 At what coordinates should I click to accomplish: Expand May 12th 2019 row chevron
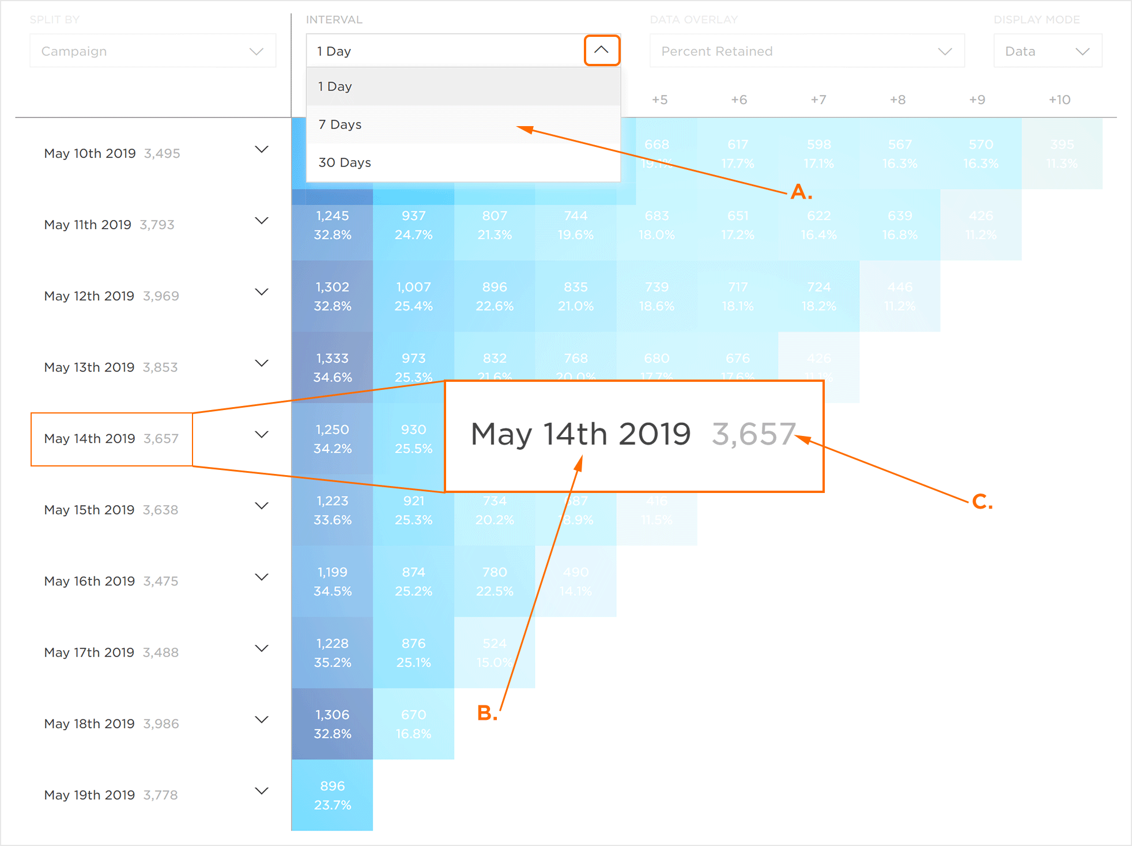click(x=262, y=292)
